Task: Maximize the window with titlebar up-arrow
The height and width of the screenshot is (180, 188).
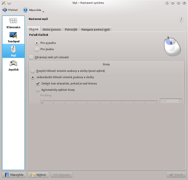Action: click(x=178, y=3)
